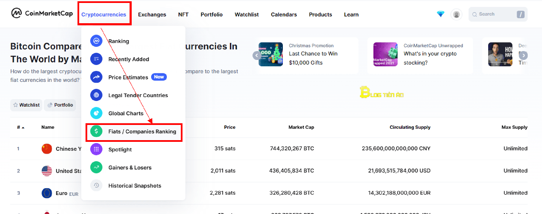
Task: Click the Chinese Yuan flag icon
Action: (x=47, y=149)
